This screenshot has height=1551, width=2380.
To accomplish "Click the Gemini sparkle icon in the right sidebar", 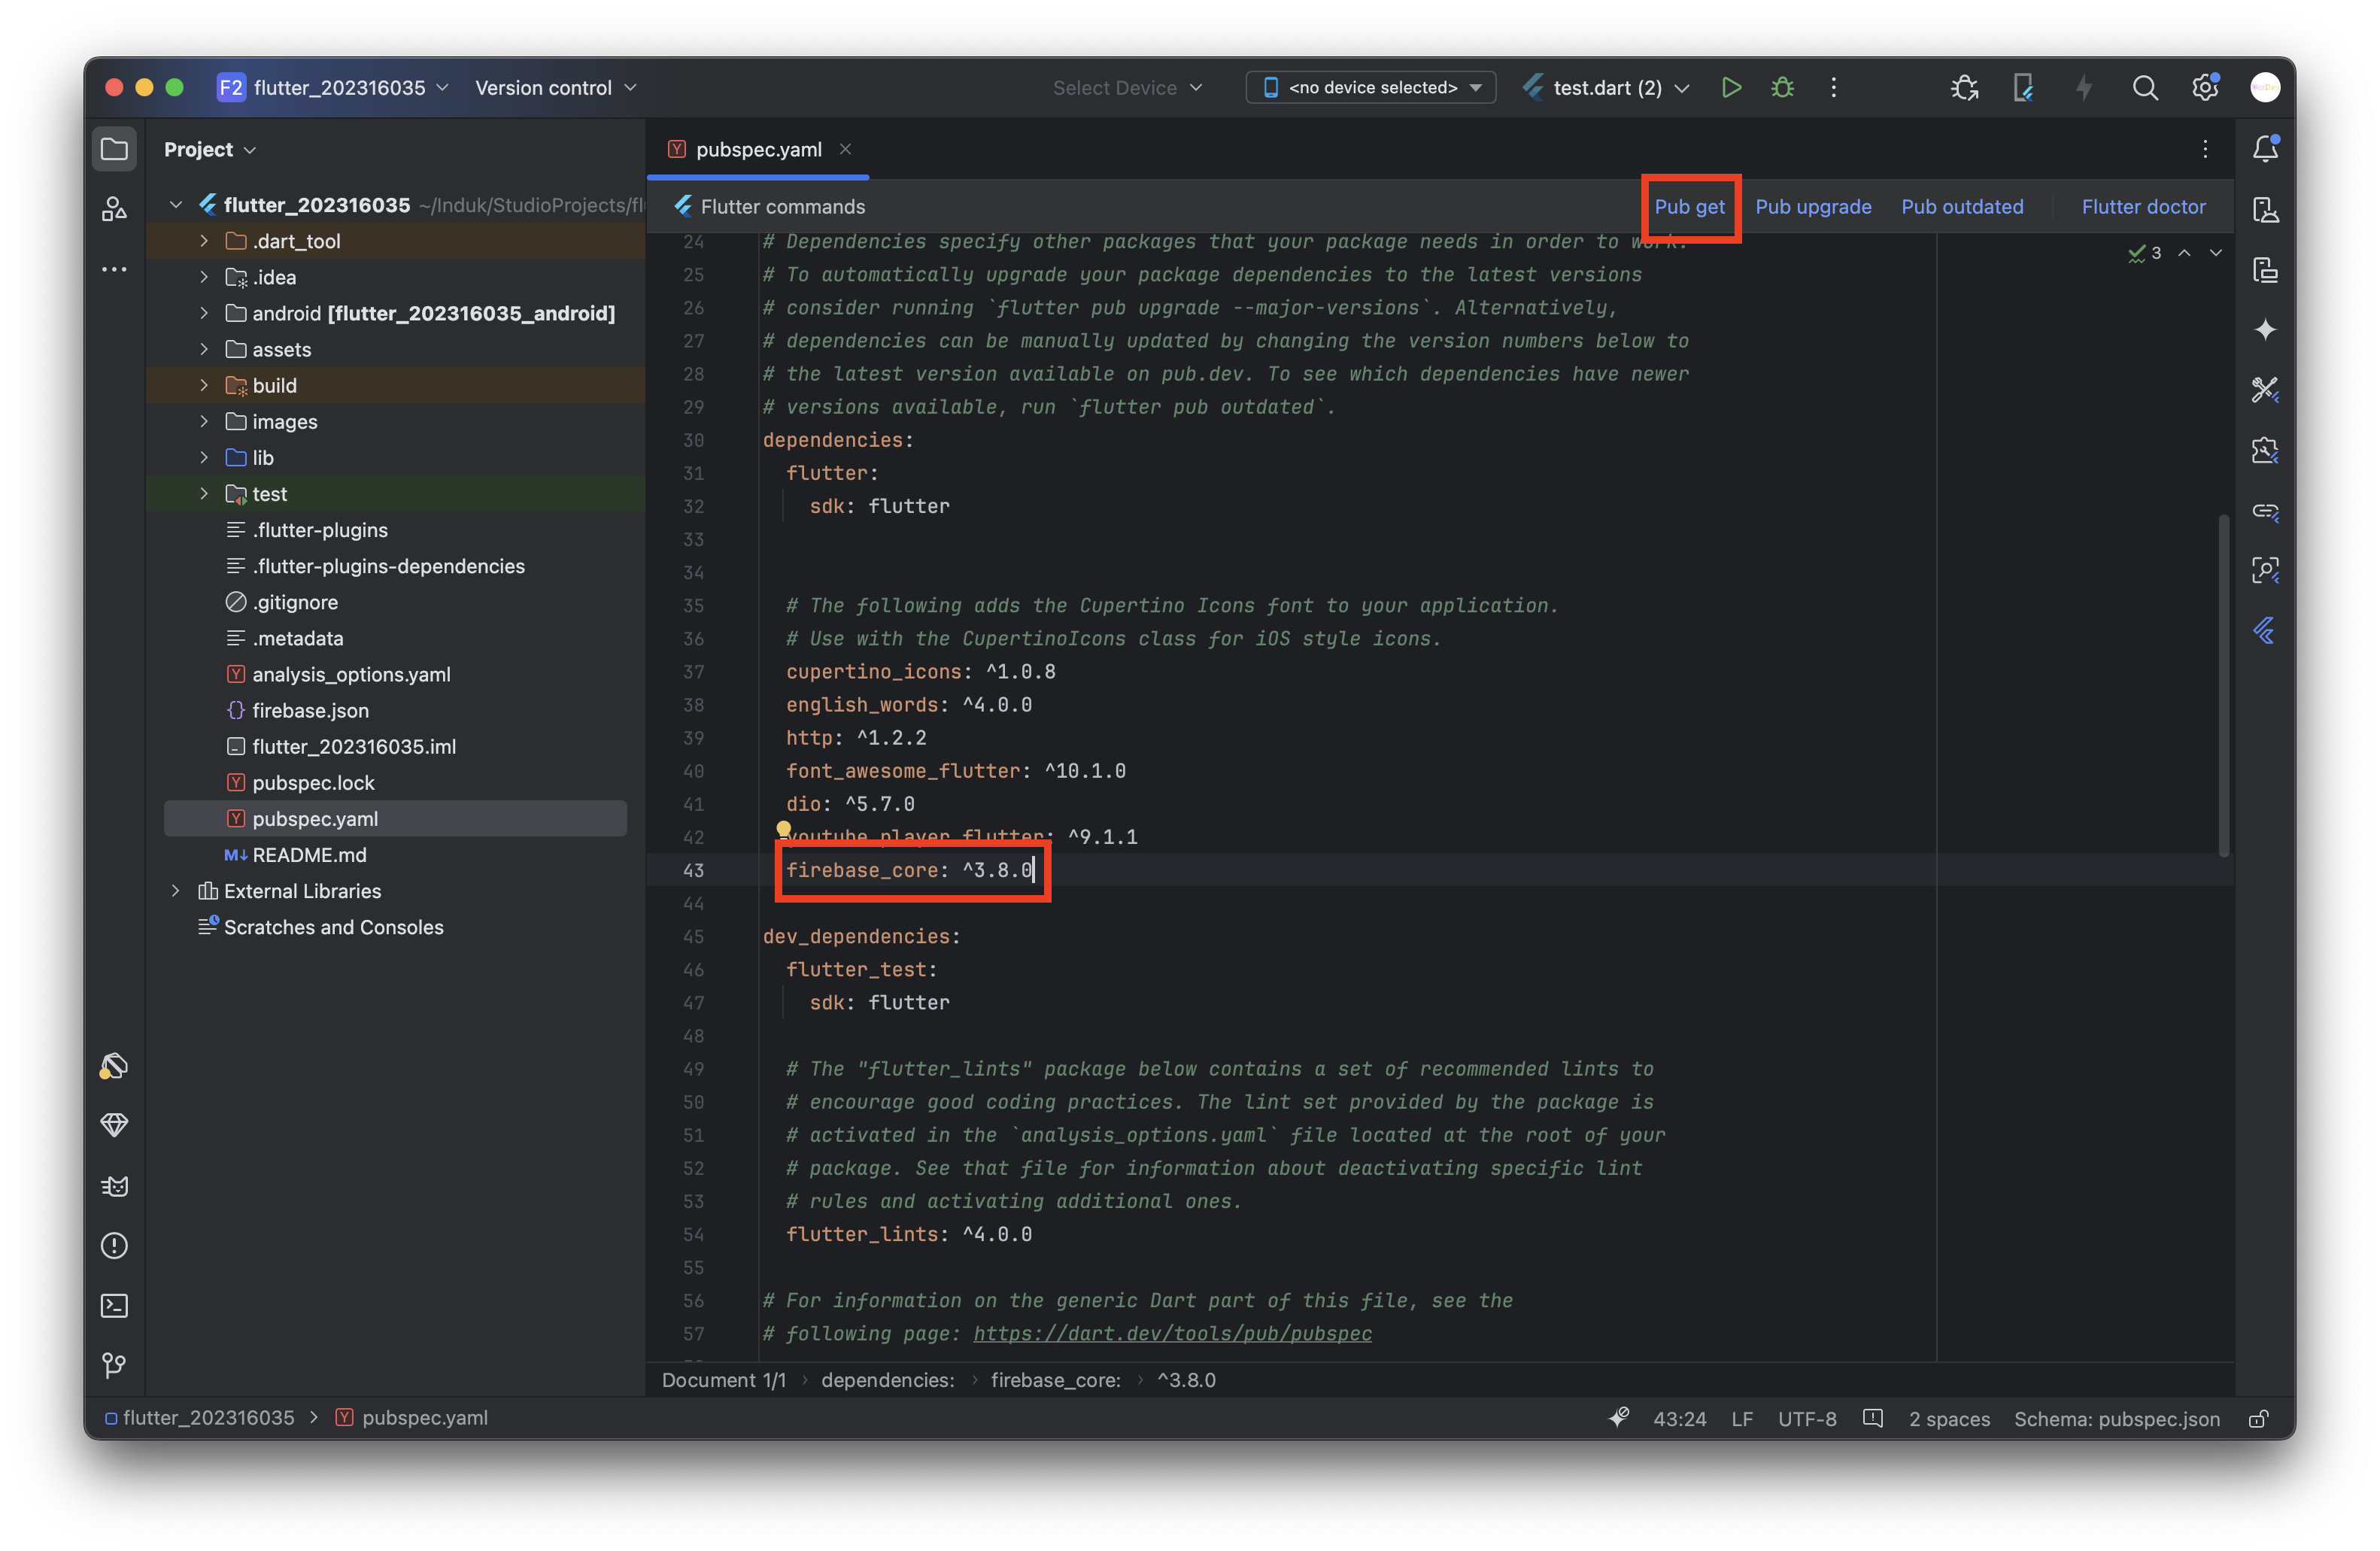I will (2265, 329).
